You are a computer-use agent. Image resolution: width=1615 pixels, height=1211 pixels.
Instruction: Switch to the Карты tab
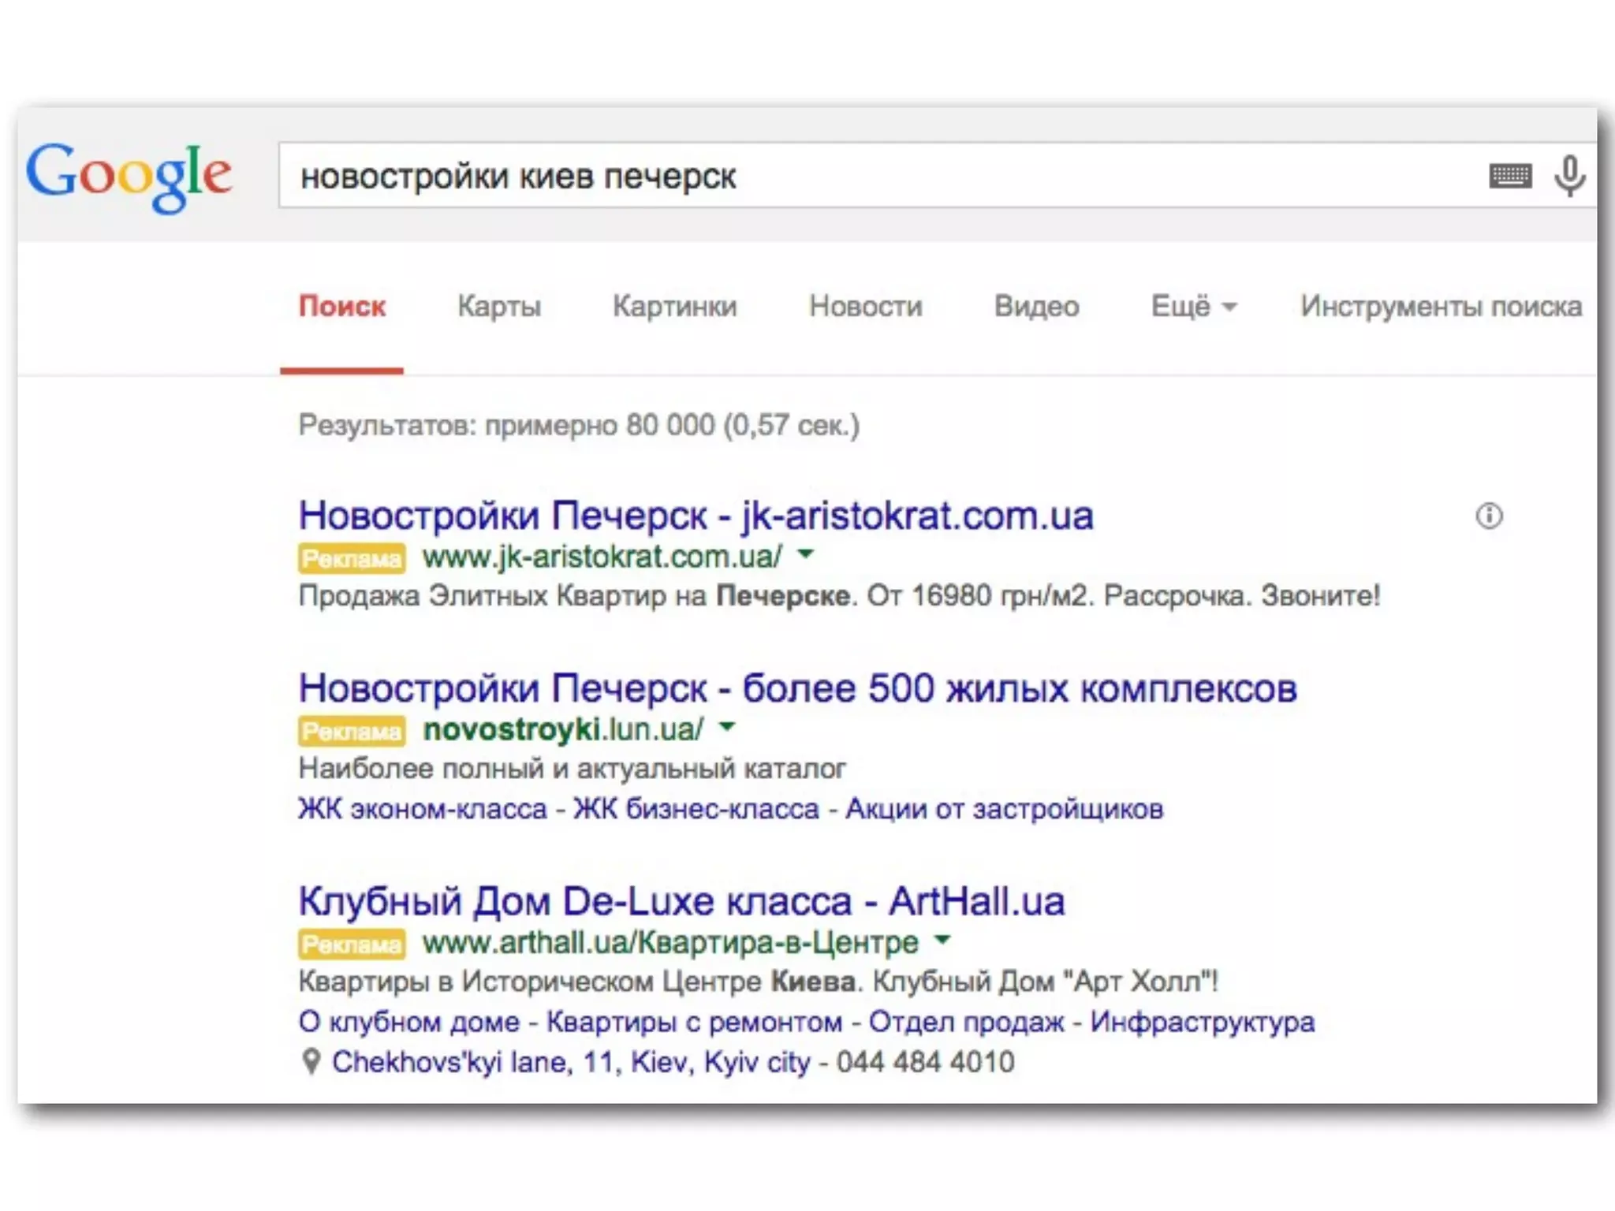pos(499,306)
